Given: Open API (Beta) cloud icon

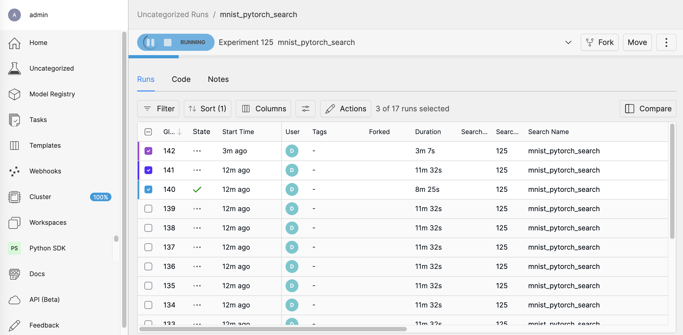Looking at the screenshot, I should [x=14, y=300].
